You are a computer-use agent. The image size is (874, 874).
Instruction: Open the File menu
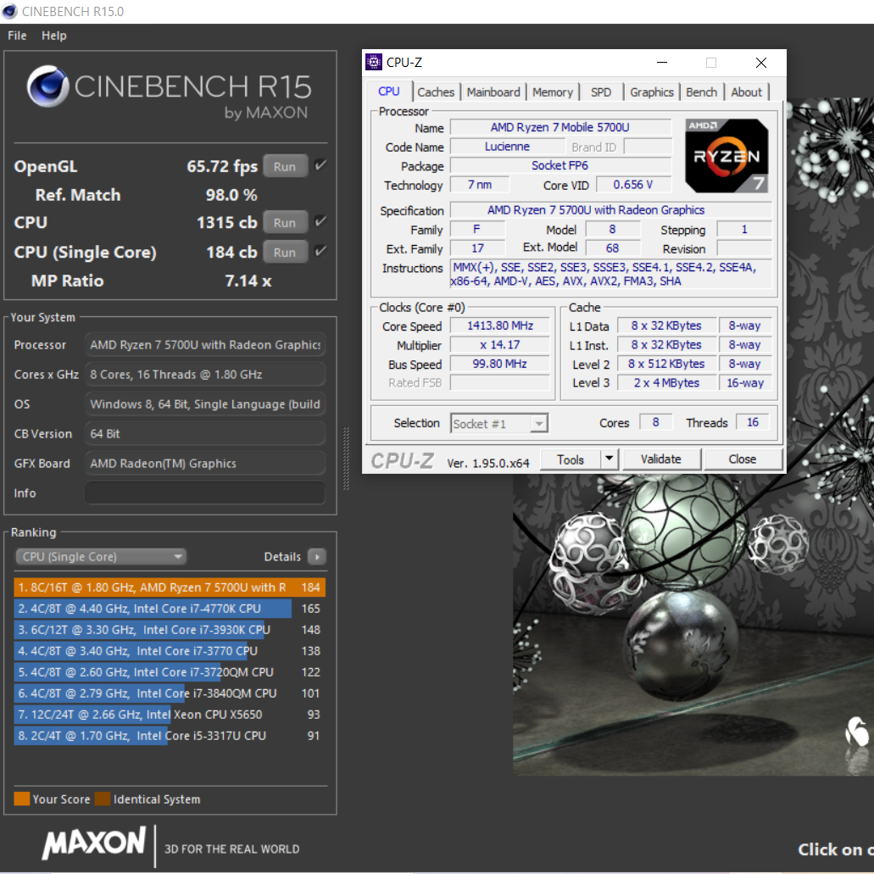(x=17, y=36)
